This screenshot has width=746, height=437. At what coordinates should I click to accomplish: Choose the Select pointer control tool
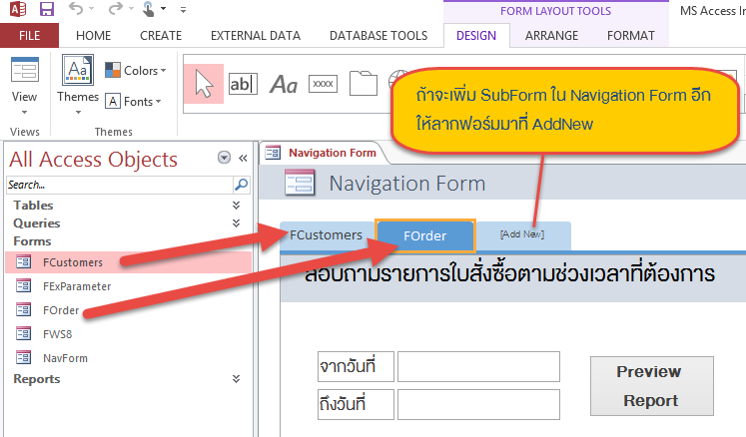tap(204, 84)
